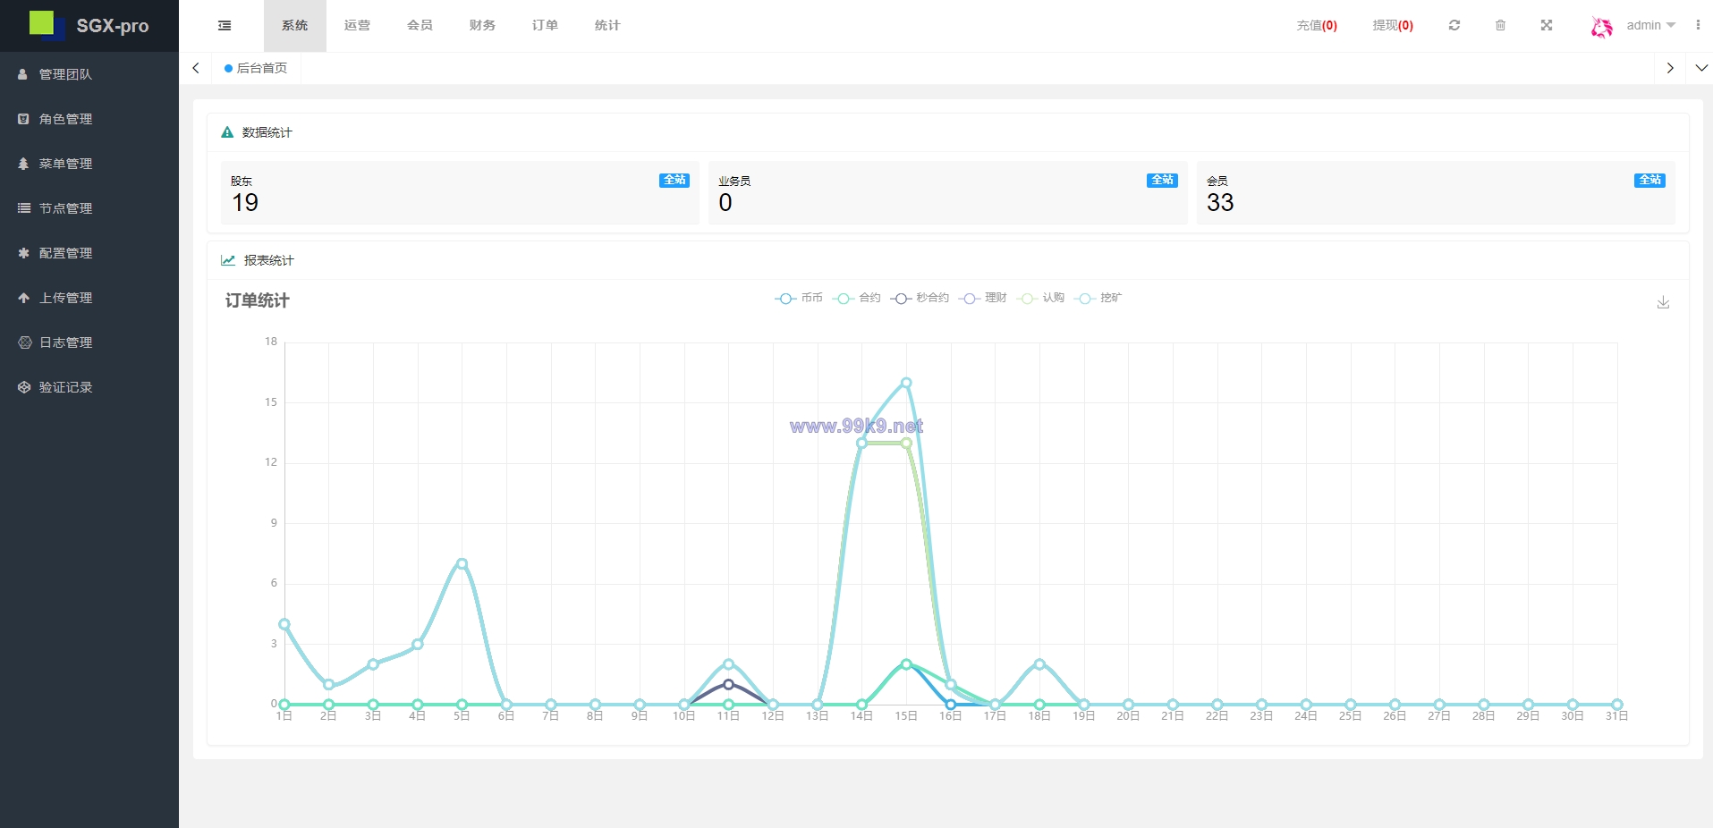Open 节点管理 in the sidebar

pyautogui.click(x=89, y=208)
